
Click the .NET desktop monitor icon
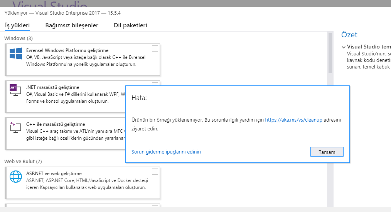[15, 90]
